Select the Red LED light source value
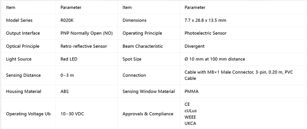307x129 pixels. pyautogui.click(x=69, y=59)
